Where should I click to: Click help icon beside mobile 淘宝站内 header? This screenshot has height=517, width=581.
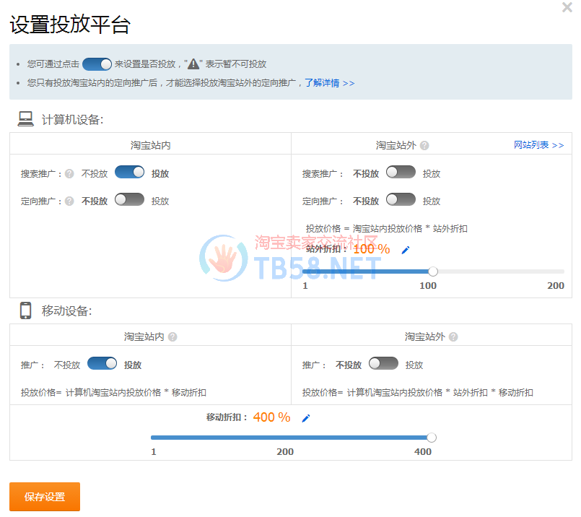pyautogui.click(x=172, y=337)
